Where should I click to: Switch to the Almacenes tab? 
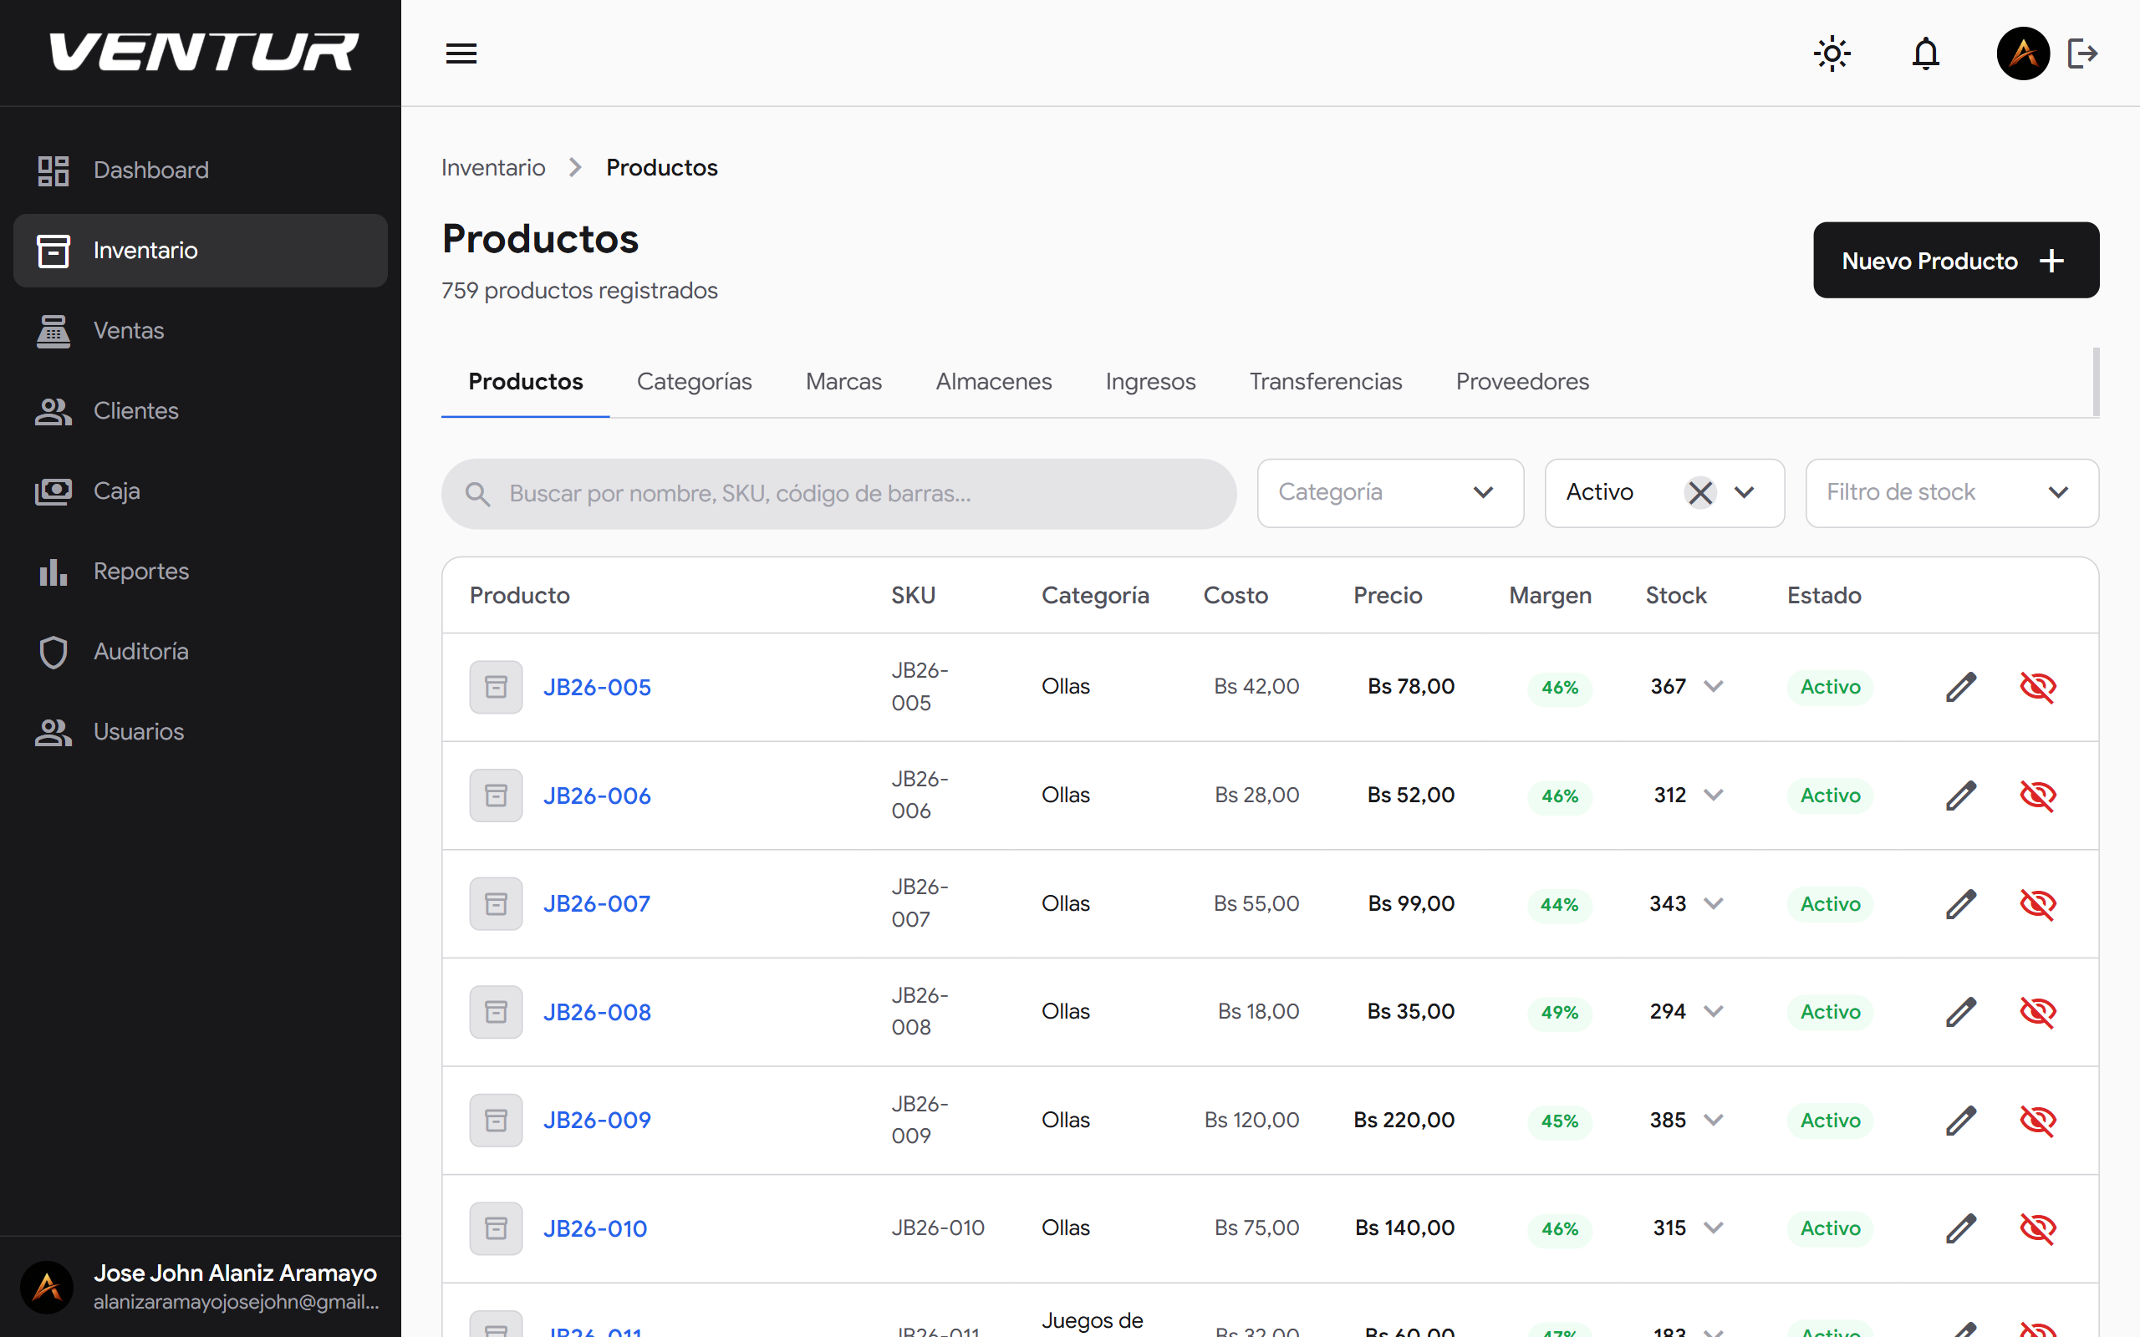click(x=993, y=381)
